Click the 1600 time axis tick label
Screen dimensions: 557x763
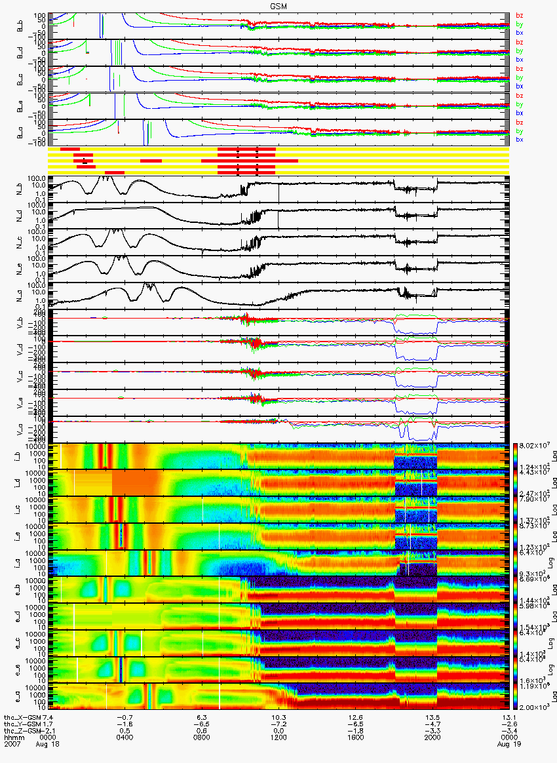356,737
